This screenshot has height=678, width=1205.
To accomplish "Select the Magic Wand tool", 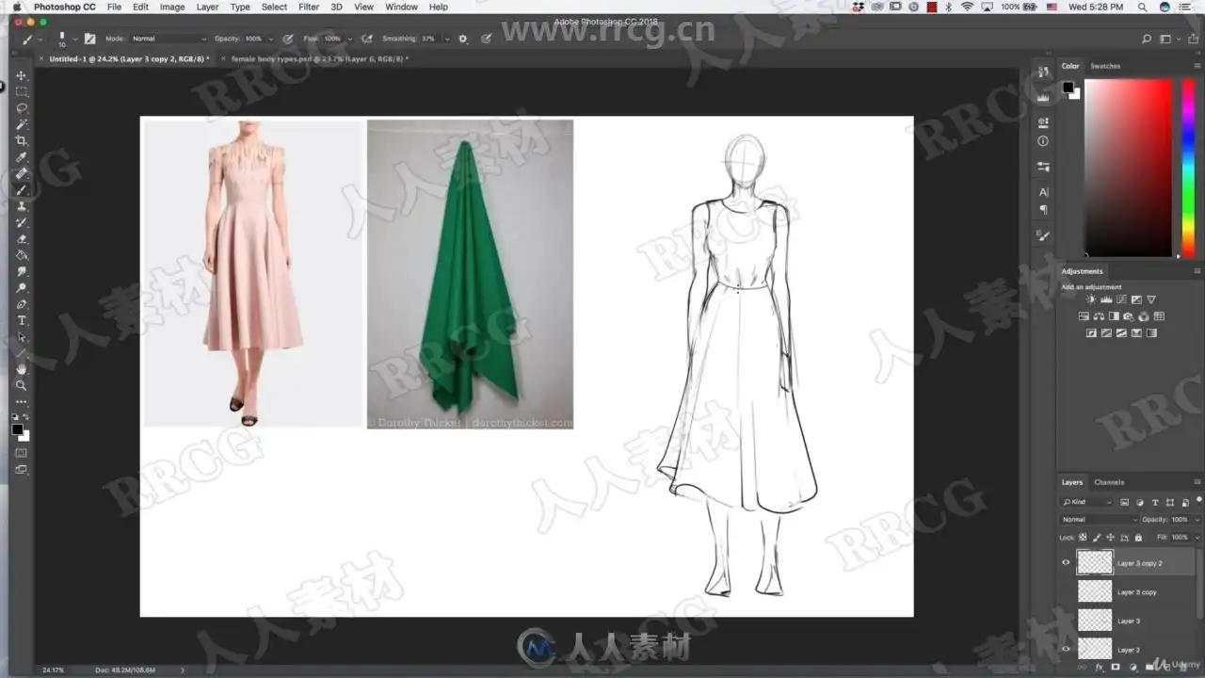I will (21, 124).
